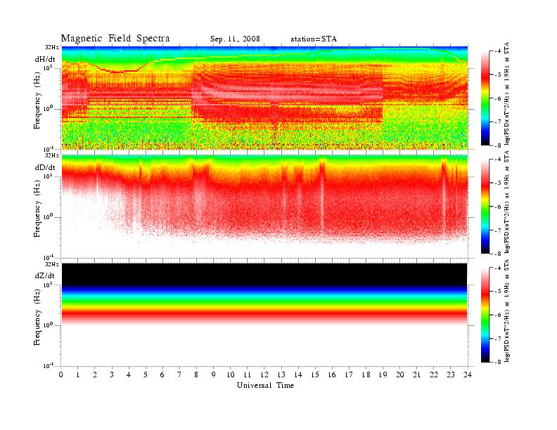Viewport: 557px width, 430px height.
Task: Click the 'dH/dt' panel label
Action: coord(45,59)
